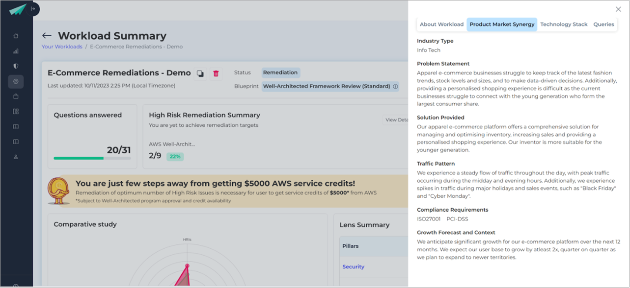This screenshot has height=288, width=630.
Task: Click the PCI-DSS compliance tag
Action: coord(457,219)
